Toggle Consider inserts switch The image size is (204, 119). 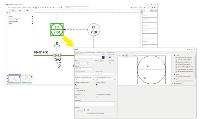tap(97, 85)
